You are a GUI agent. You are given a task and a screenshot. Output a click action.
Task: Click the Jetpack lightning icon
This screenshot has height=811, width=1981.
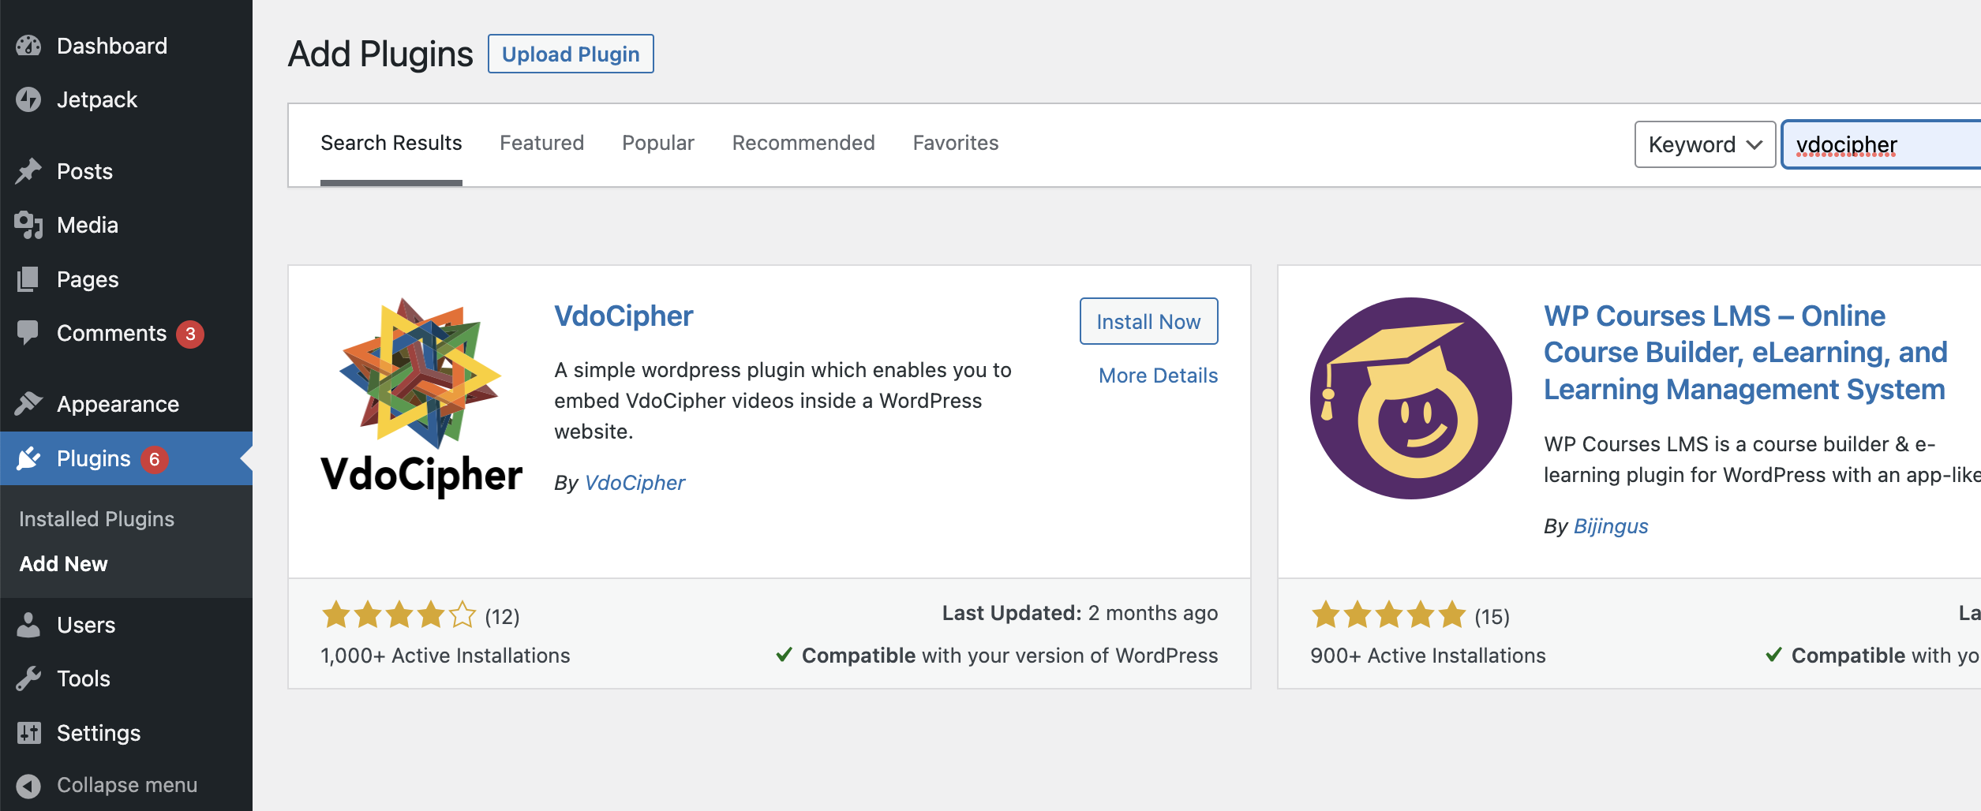pos(28,99)
